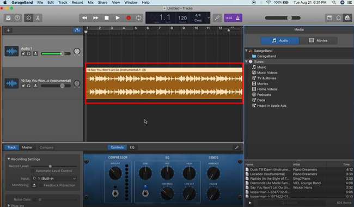Image resolution: width=354 pixels, height=207 pixels.
Task: Start playback with the Play button
Action: 118,18
